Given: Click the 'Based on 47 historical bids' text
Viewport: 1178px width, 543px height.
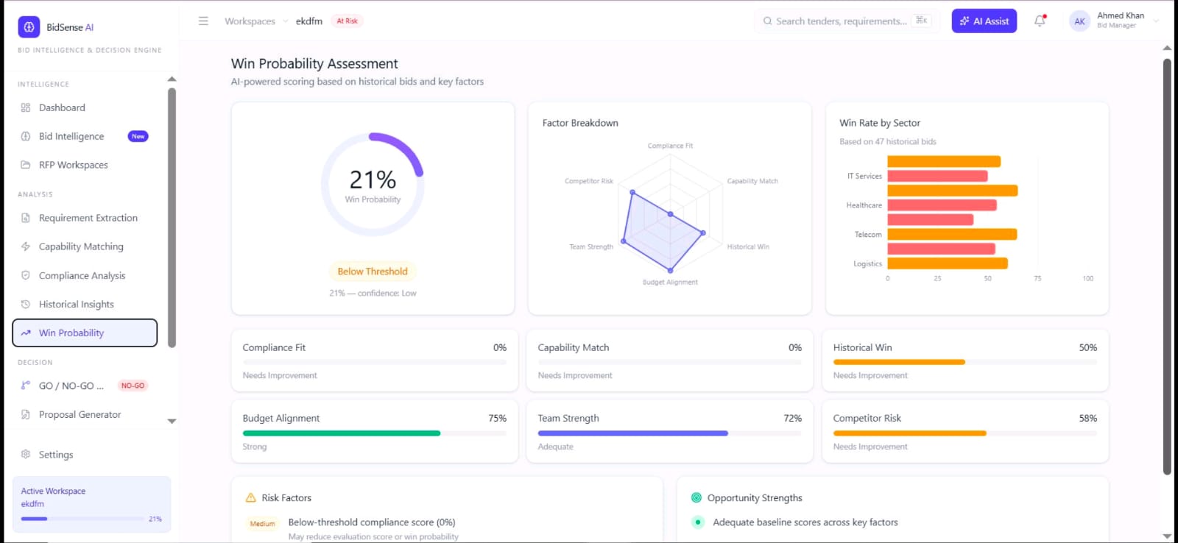Looking at the screenshot, I should pyautogui.click(x=888, y=141).
